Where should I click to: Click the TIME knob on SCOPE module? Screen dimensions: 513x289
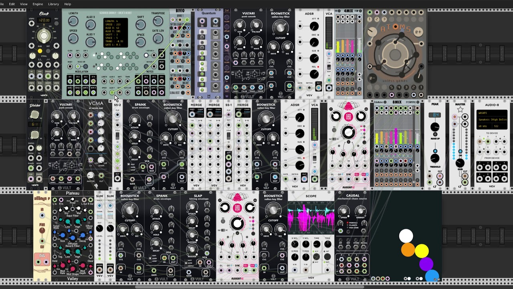317,244
